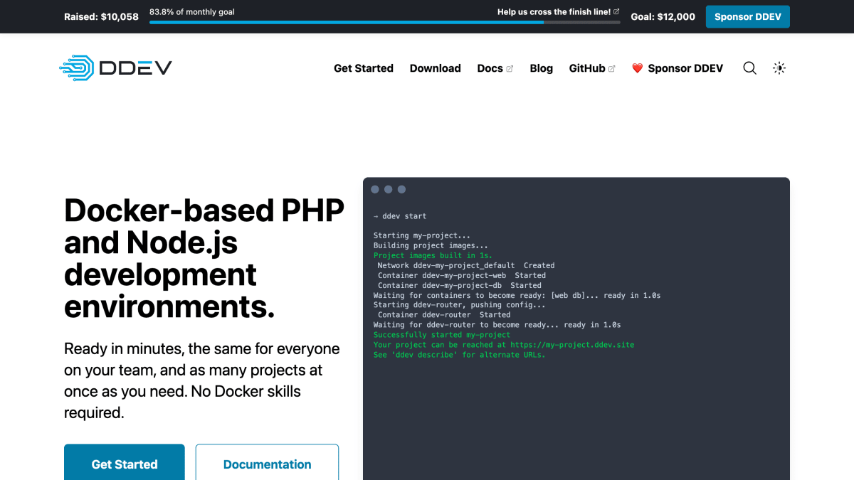The height and width of the screenshot is (480, 854).
Task: Open the search magnifier icon
Action: click(x=749, y=68)
